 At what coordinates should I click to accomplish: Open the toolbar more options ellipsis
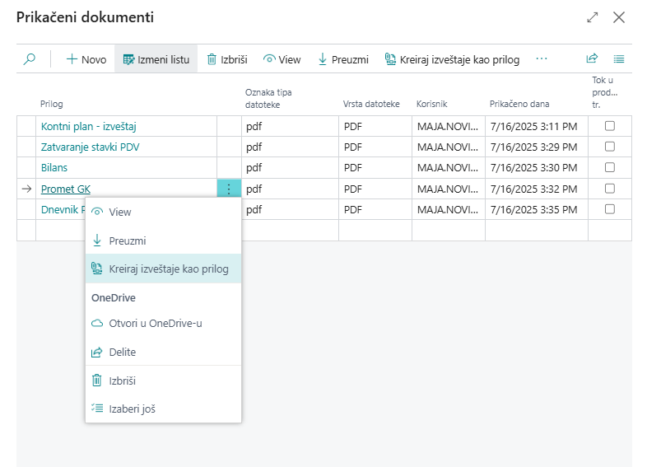click(x=541, y=59)
